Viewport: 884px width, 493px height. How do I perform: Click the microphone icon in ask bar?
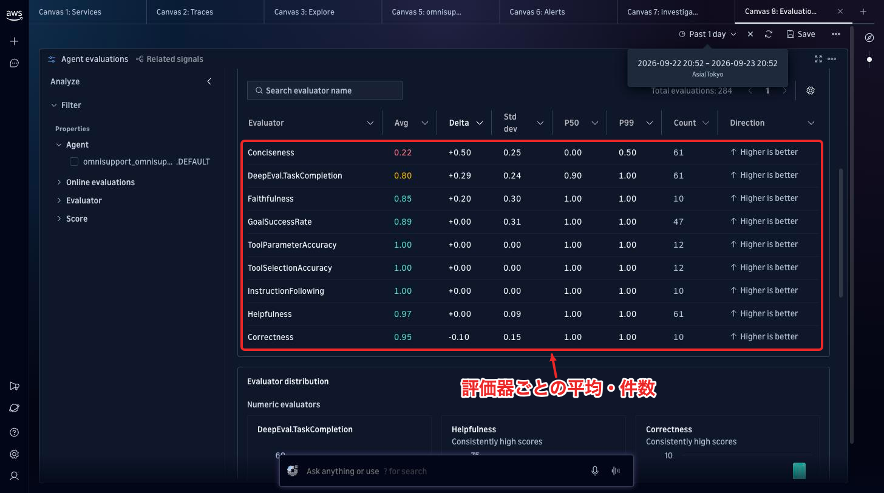[x=595, y=471]
